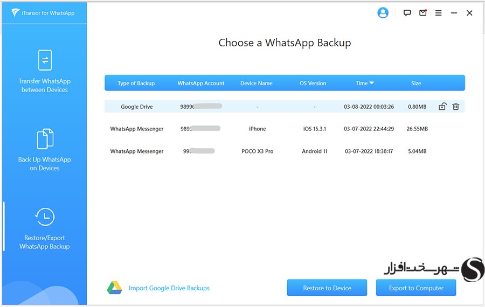Image resolution: width=485 pixels, height=307 pixels.
Task: Minimize the iTransor window
Action: pyautogui.click(x=454, y=13)
